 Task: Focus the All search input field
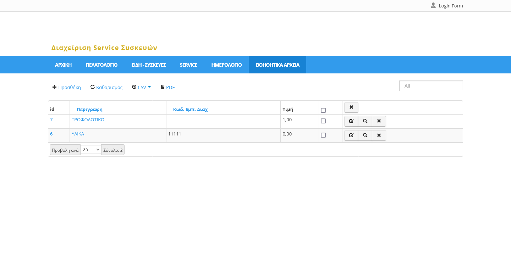click(431, 86)
